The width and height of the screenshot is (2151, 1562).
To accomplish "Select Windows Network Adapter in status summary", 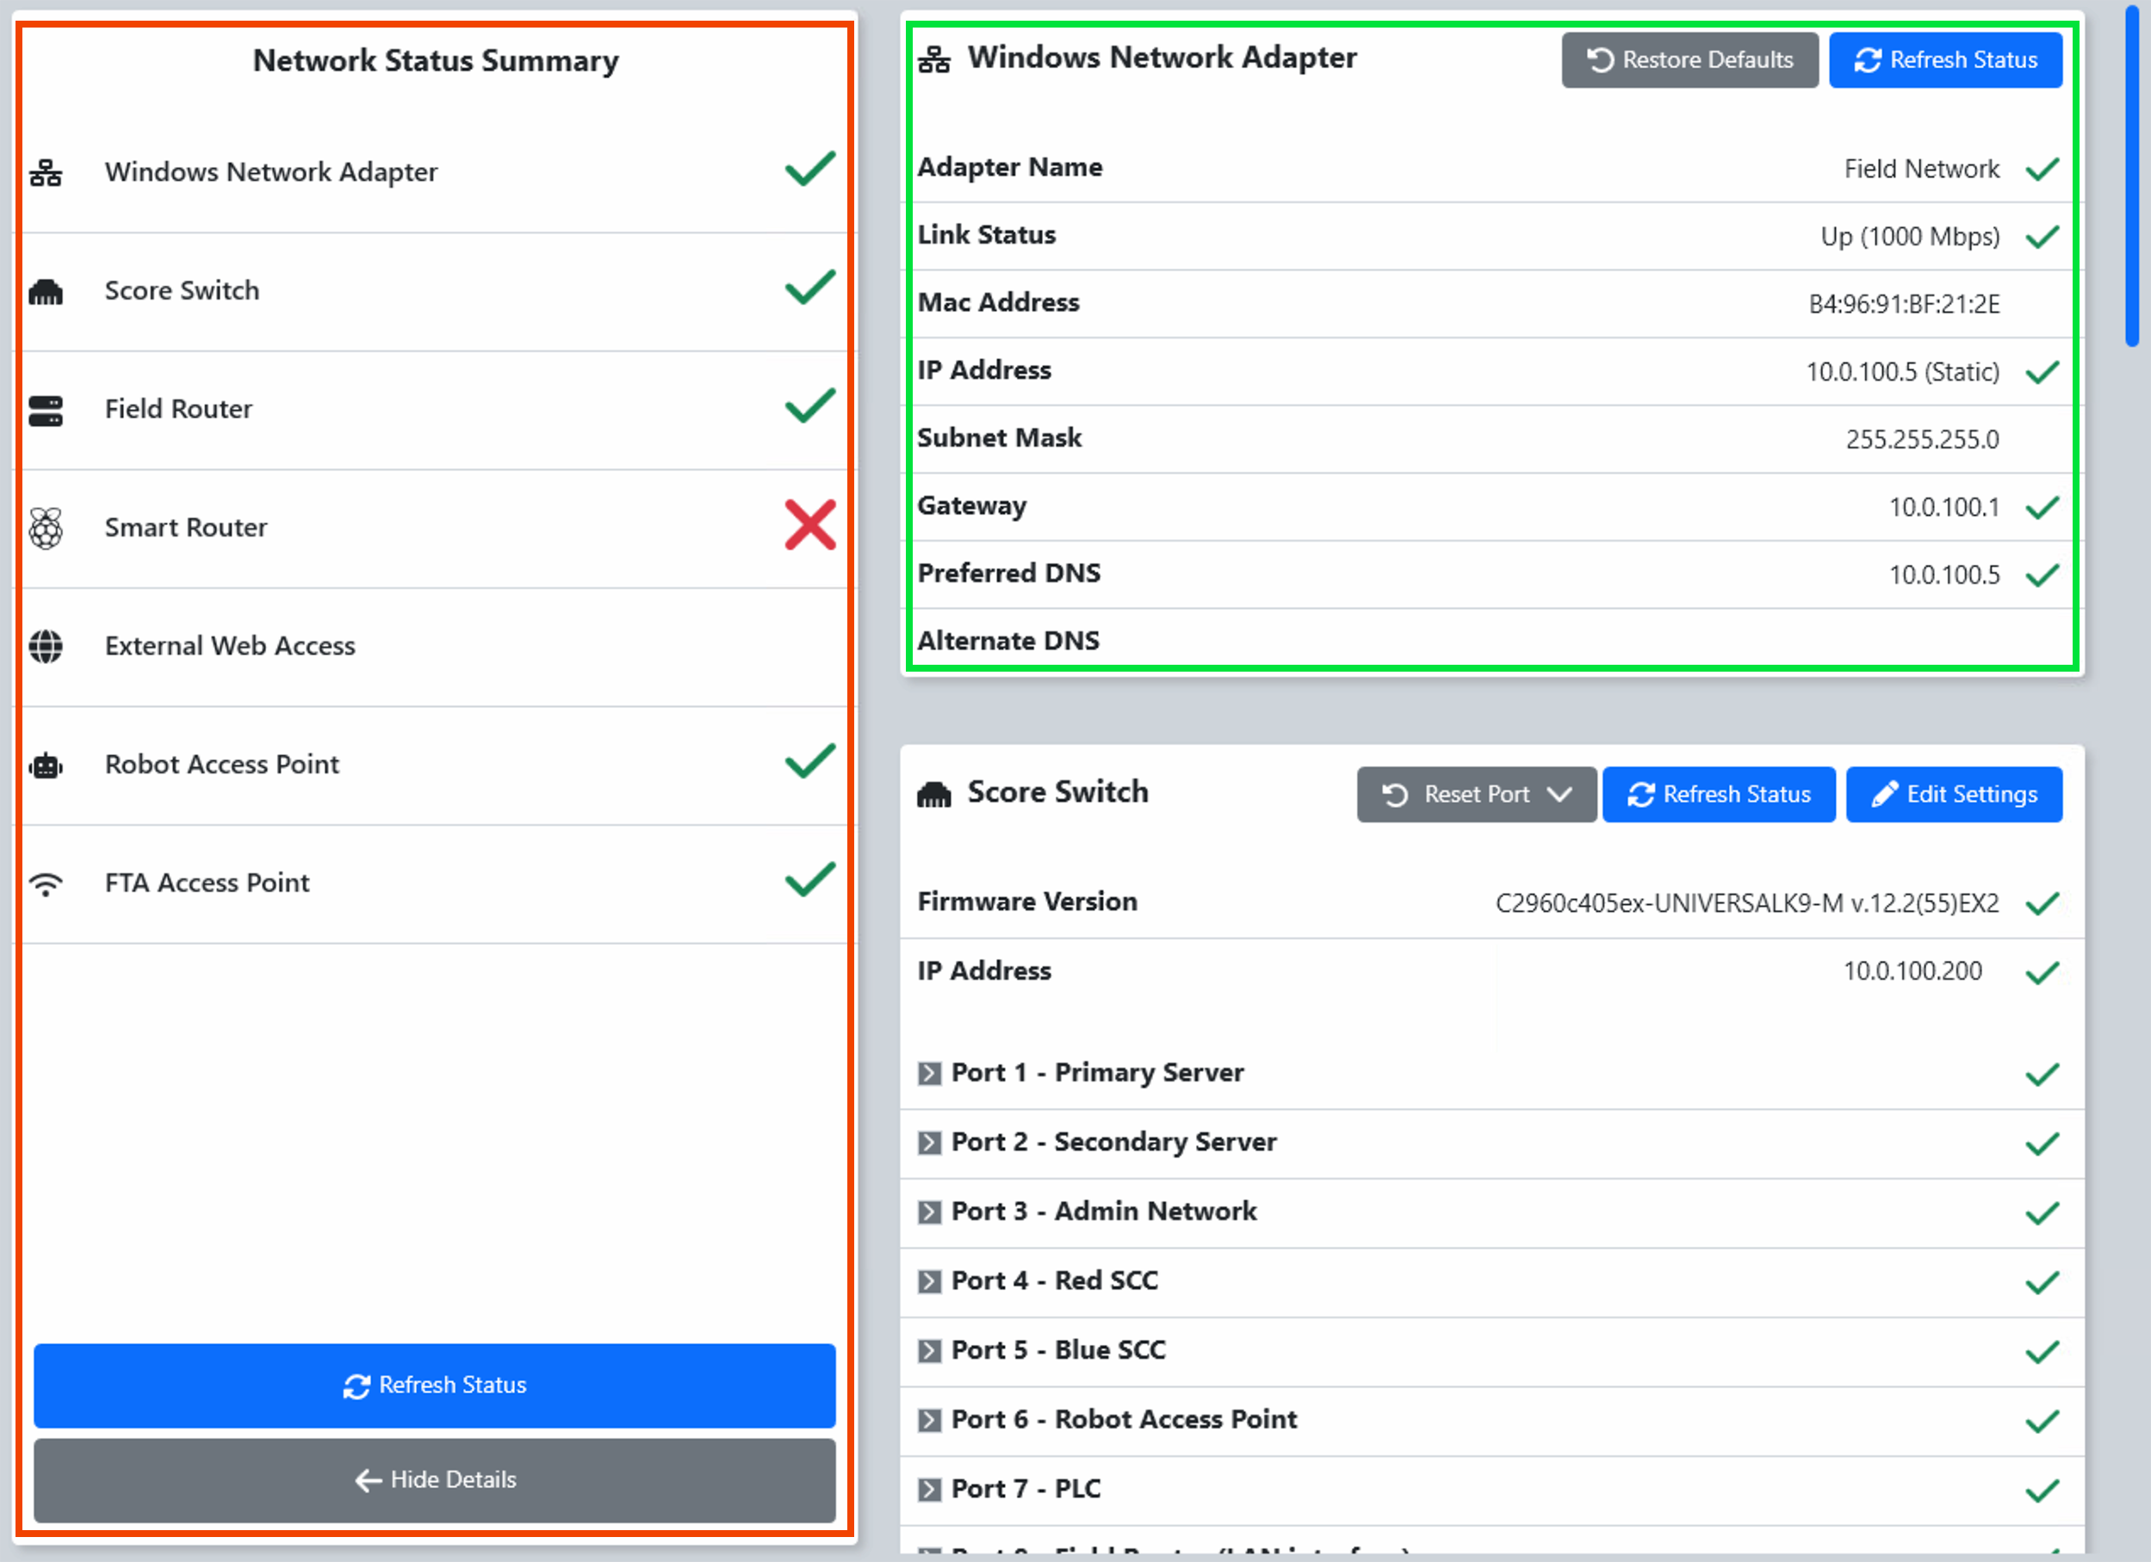I will (x=434, y=172).
